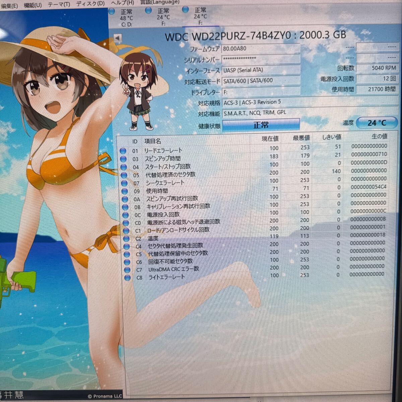Select the 代替処理済のセクタ数 attribute row
This screenshot has height=402, width=402.
click(254, 173)
